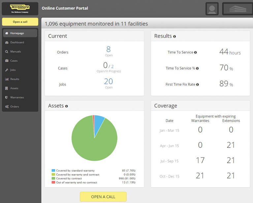
Task: Click the info icon beside Results heading
Action: pyautogui.click(x=174, y=37)
